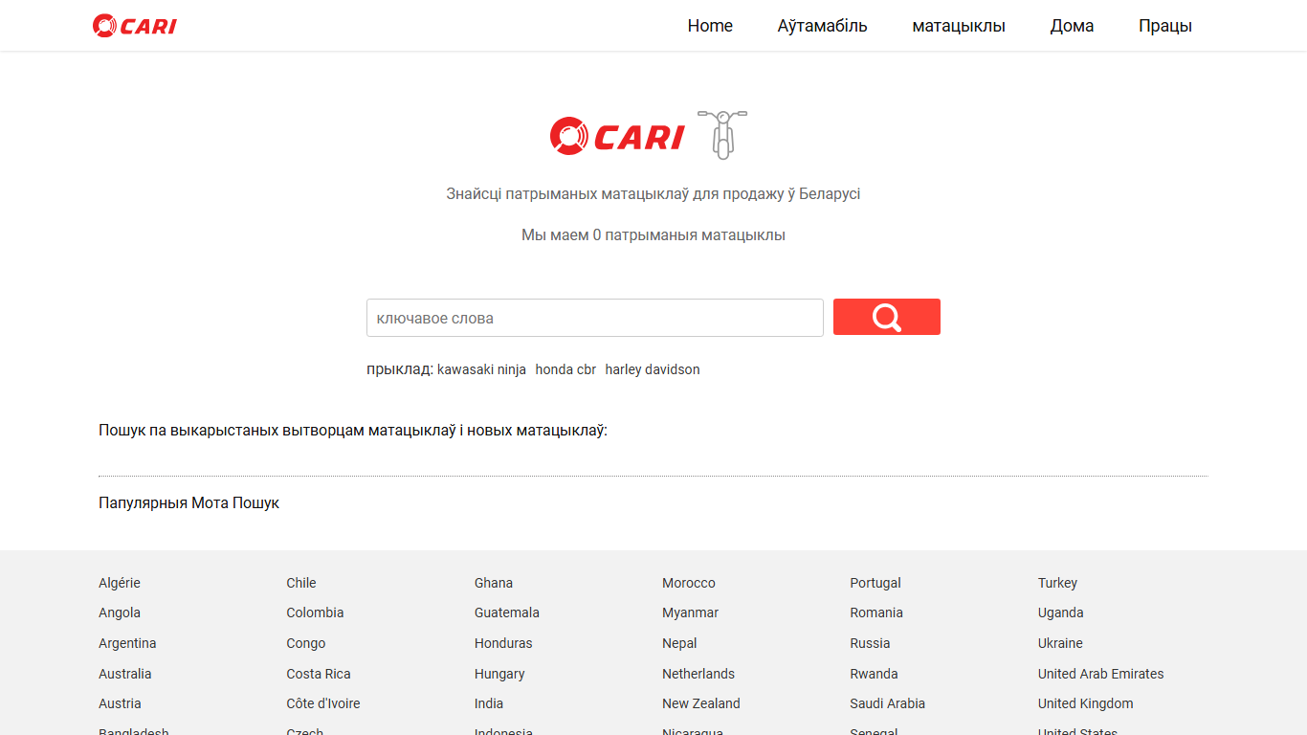
Task: Open the матацыклы menu item
Action: (x=959, y=26)
